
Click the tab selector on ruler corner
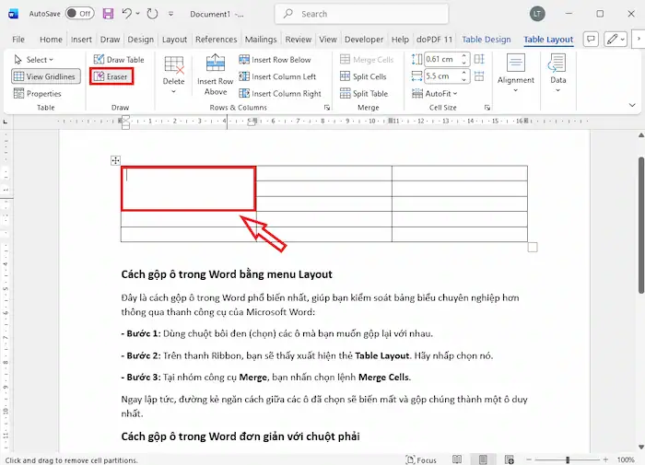coord(6,122)
